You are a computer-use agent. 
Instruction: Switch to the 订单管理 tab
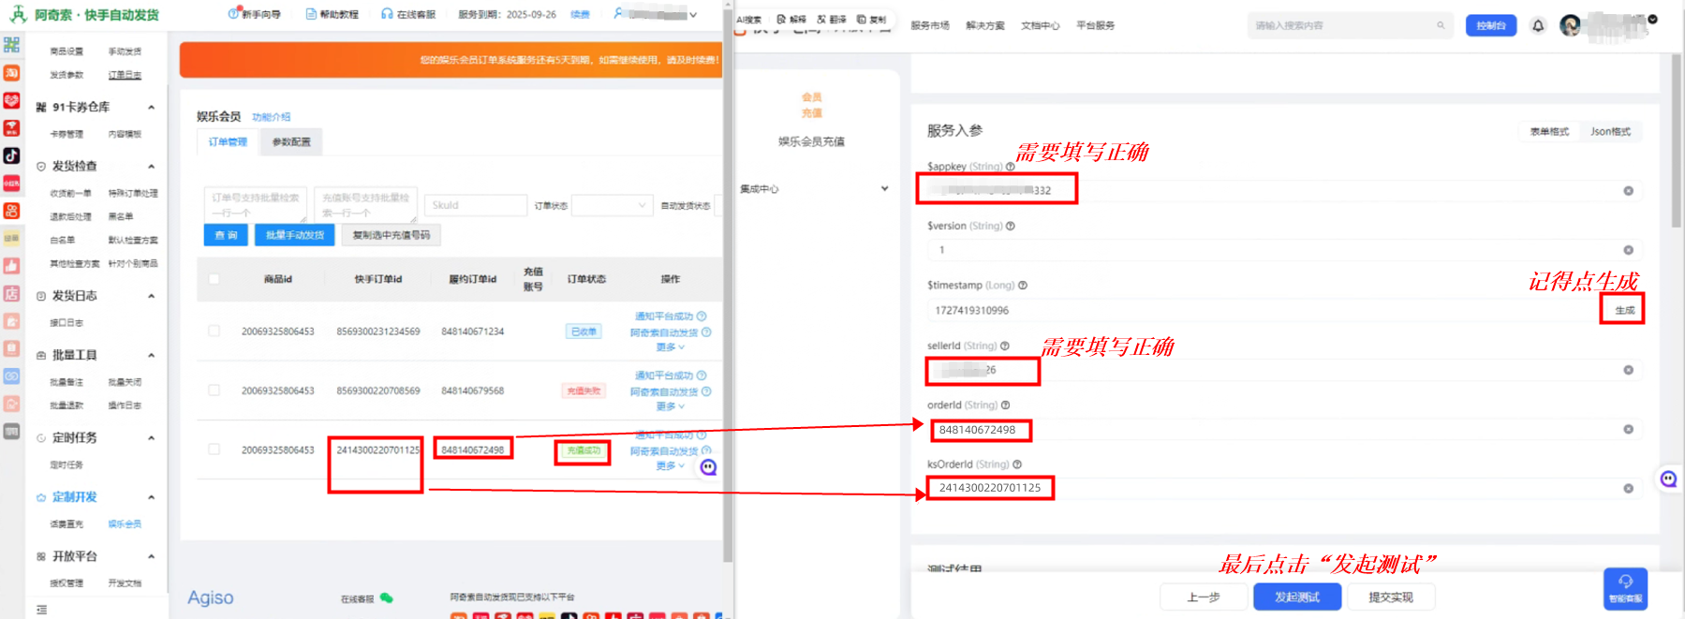click(228, 142)
